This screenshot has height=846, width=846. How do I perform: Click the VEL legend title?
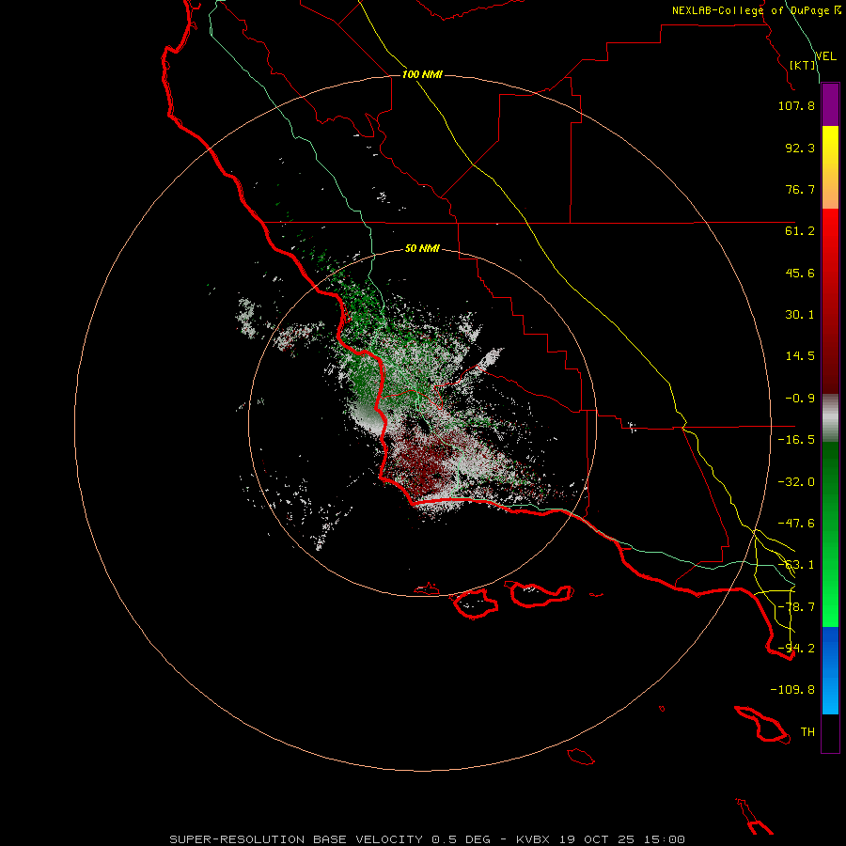(x=825, y=56)
